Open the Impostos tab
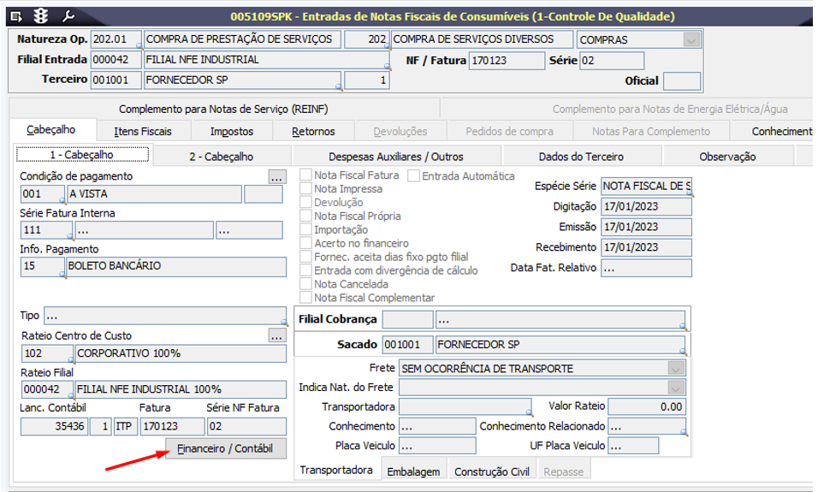The image size is (818, 492). [x=232, y=131]
